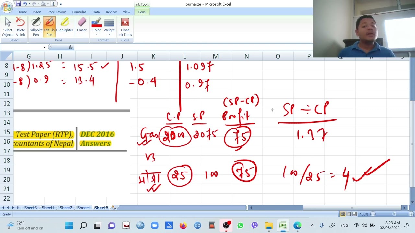This screenshot has height=233, width=415.
Task: Switch to Sheet2 tab
Action: point(66,208)
